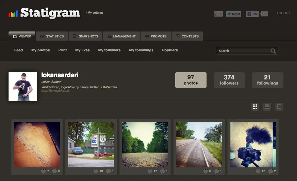This screenshot has height=181, width=297.
Task: Click the search magnifier icon
Action: click(x=273, y=51)
